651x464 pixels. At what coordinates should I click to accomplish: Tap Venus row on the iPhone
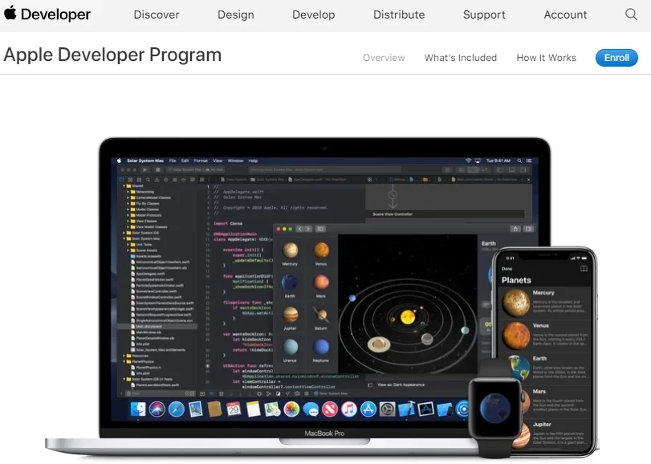(x=544, y=336)
